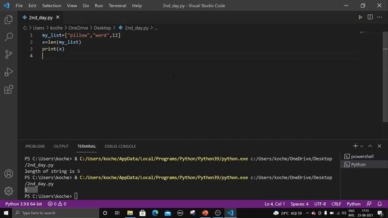
Task: Open the Run menu
Action: tap(98, 5)
